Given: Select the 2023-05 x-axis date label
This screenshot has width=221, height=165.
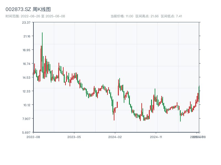Looking at the screenshot, I should [74, 137].
